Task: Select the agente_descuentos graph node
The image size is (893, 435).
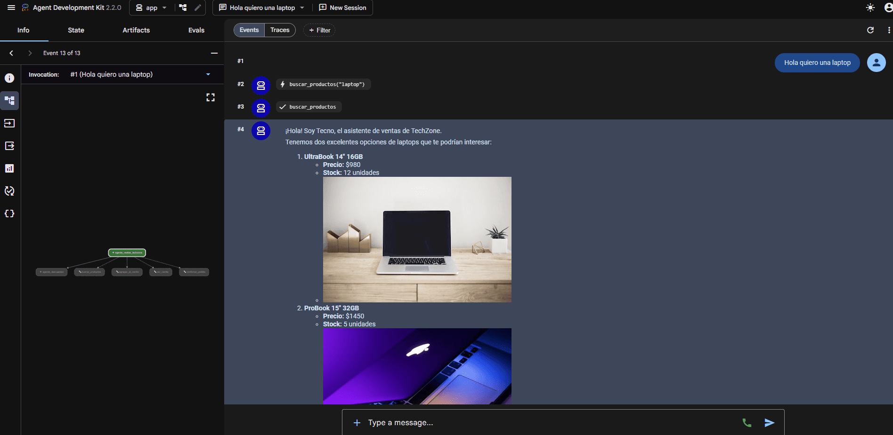Action: pos(52,272)
